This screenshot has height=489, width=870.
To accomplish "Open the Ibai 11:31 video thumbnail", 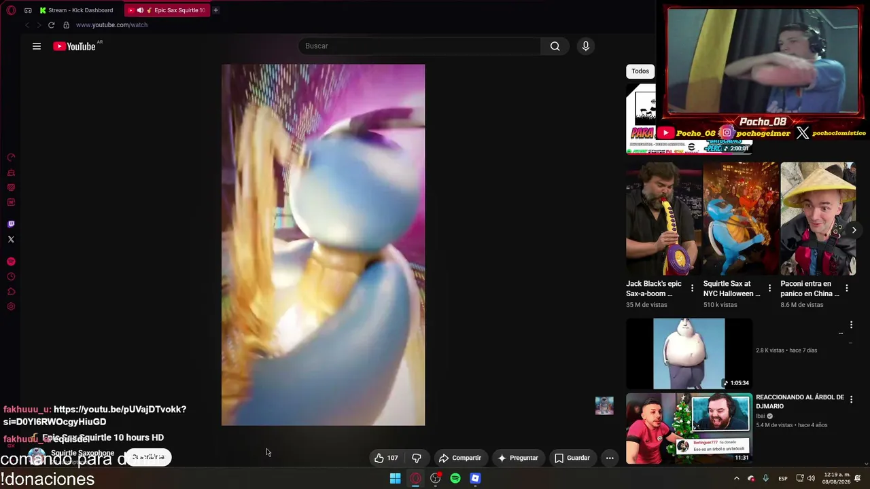I will (689, 429).
